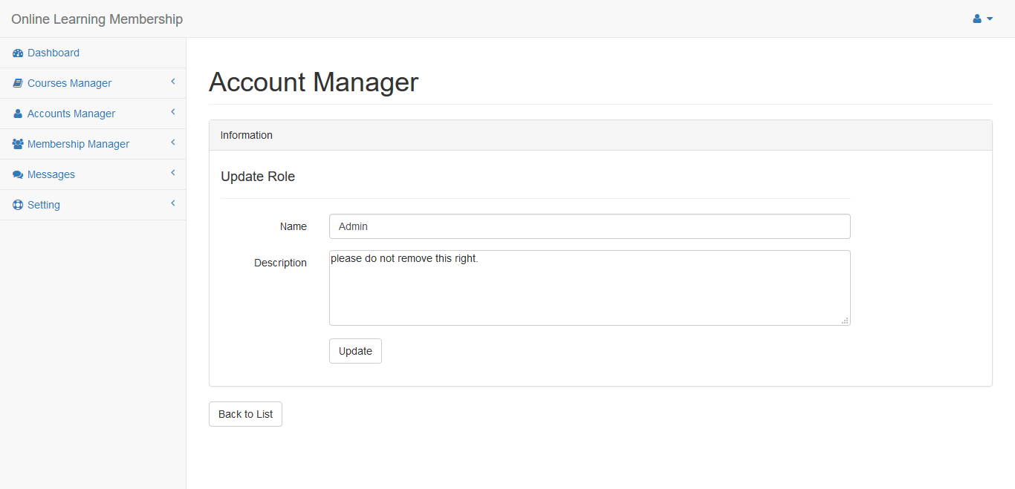Click the Membership Manager group icon

pyautogui.click(x=18, y=145)
